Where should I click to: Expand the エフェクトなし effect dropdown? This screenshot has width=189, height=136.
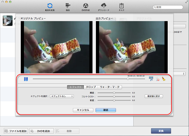62,96
